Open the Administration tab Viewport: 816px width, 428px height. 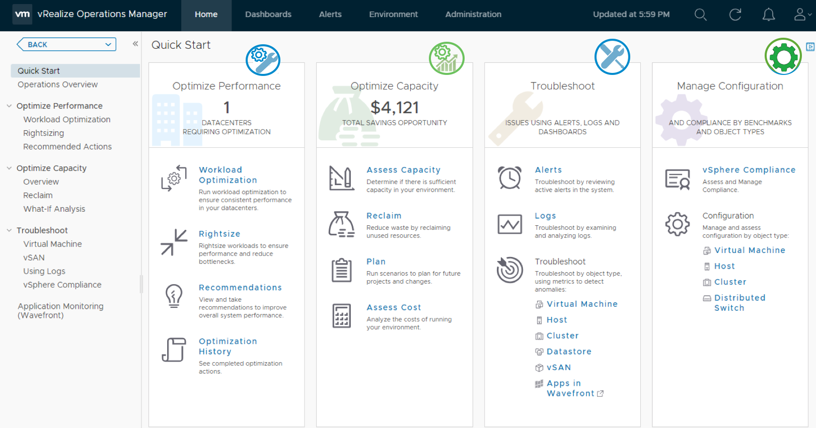(473, 15)
